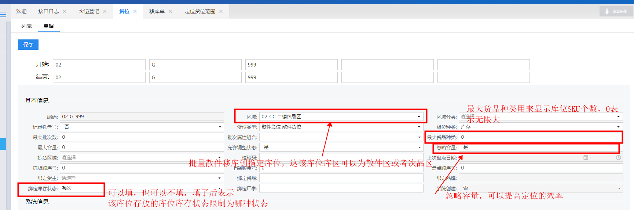Close the 货位 tab
Screen dimensions: 634x210
[135, 11]
